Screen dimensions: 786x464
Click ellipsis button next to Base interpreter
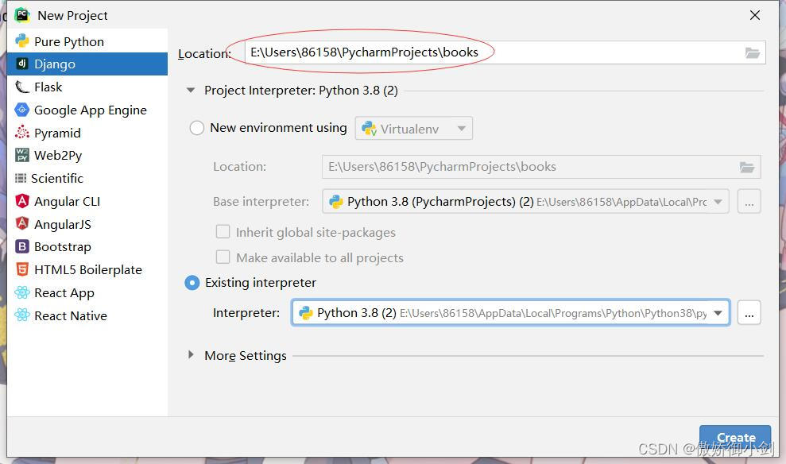[749, 202]
